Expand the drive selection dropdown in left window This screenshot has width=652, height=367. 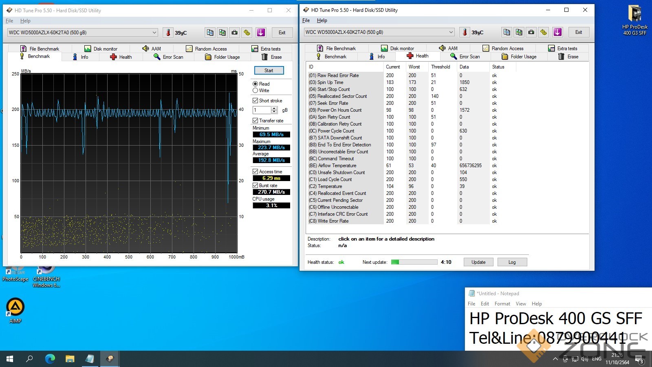point(154,33)
